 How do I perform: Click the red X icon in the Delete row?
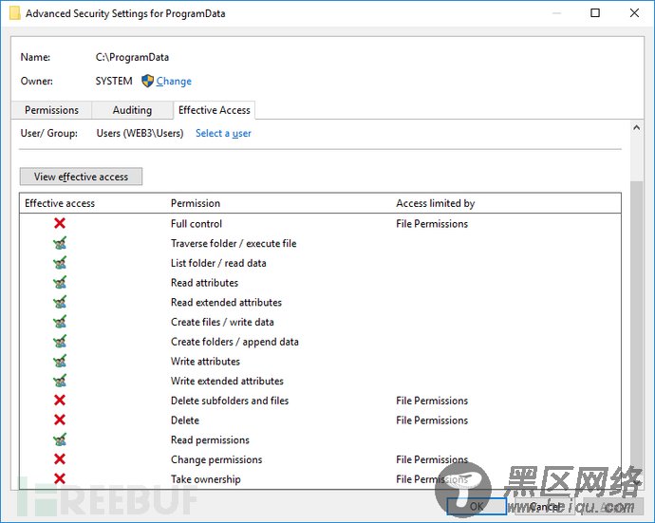(x=60, y=420)
